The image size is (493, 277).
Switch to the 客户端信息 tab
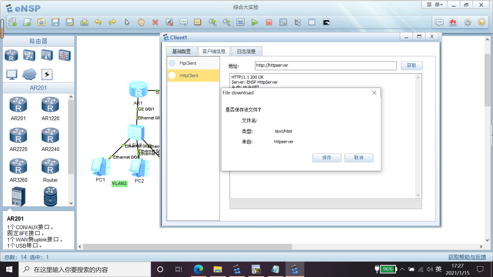click(x=214, y=51)
